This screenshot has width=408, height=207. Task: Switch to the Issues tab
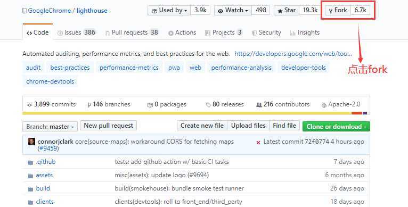pyautogui.click(x=77, y=32)
